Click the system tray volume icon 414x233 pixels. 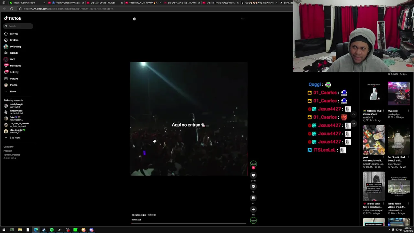[401, 230]
